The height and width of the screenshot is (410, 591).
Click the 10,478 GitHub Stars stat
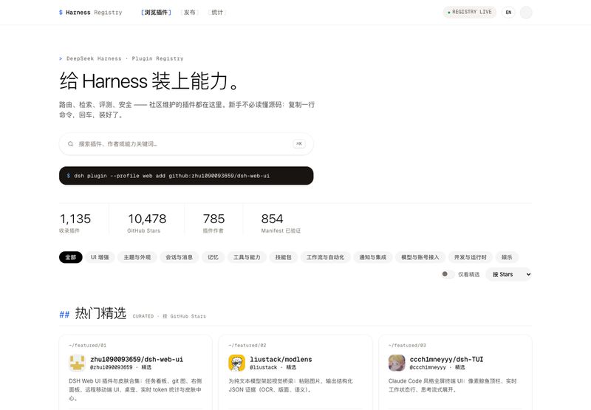point(147,222)
